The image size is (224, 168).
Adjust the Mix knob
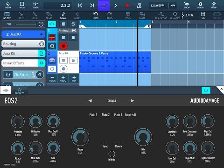tap(143, 137)
